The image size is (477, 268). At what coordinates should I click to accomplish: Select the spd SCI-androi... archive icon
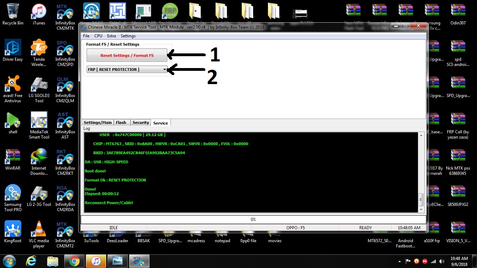pyautogui.click(x=458, y=53)
